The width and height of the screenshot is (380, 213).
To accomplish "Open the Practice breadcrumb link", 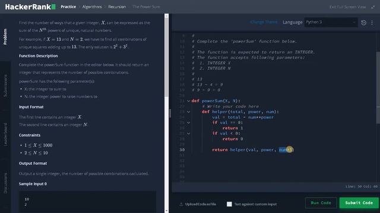I will 68,7.
